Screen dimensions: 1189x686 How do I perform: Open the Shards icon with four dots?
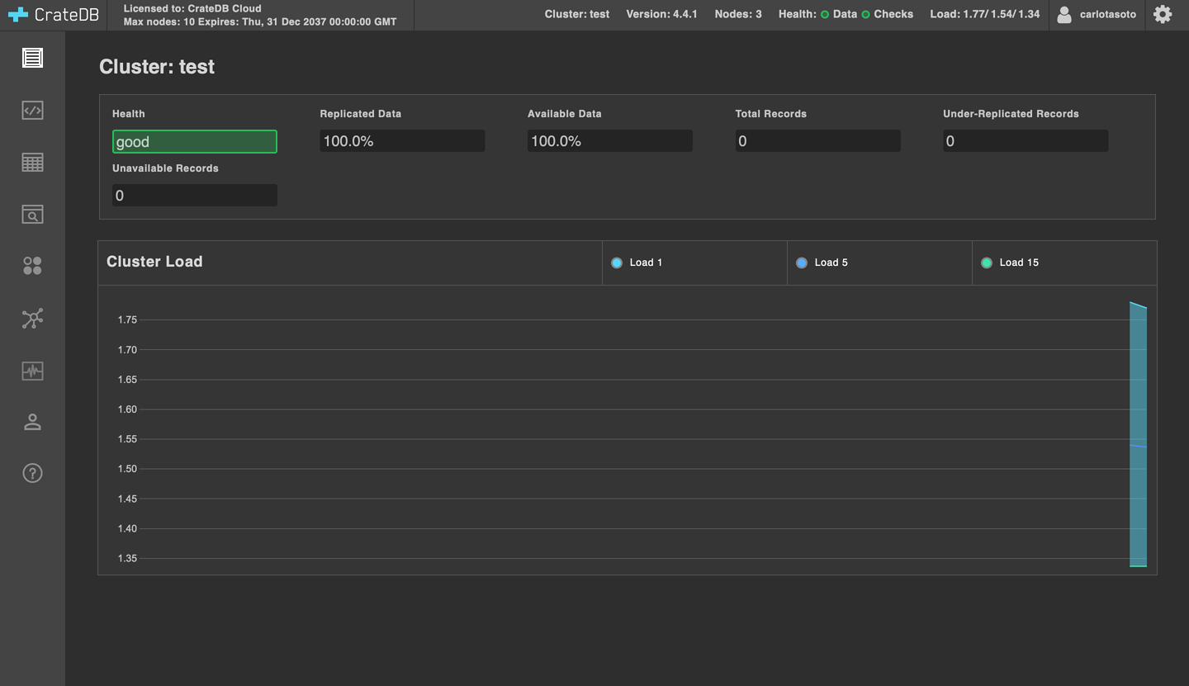32,266
